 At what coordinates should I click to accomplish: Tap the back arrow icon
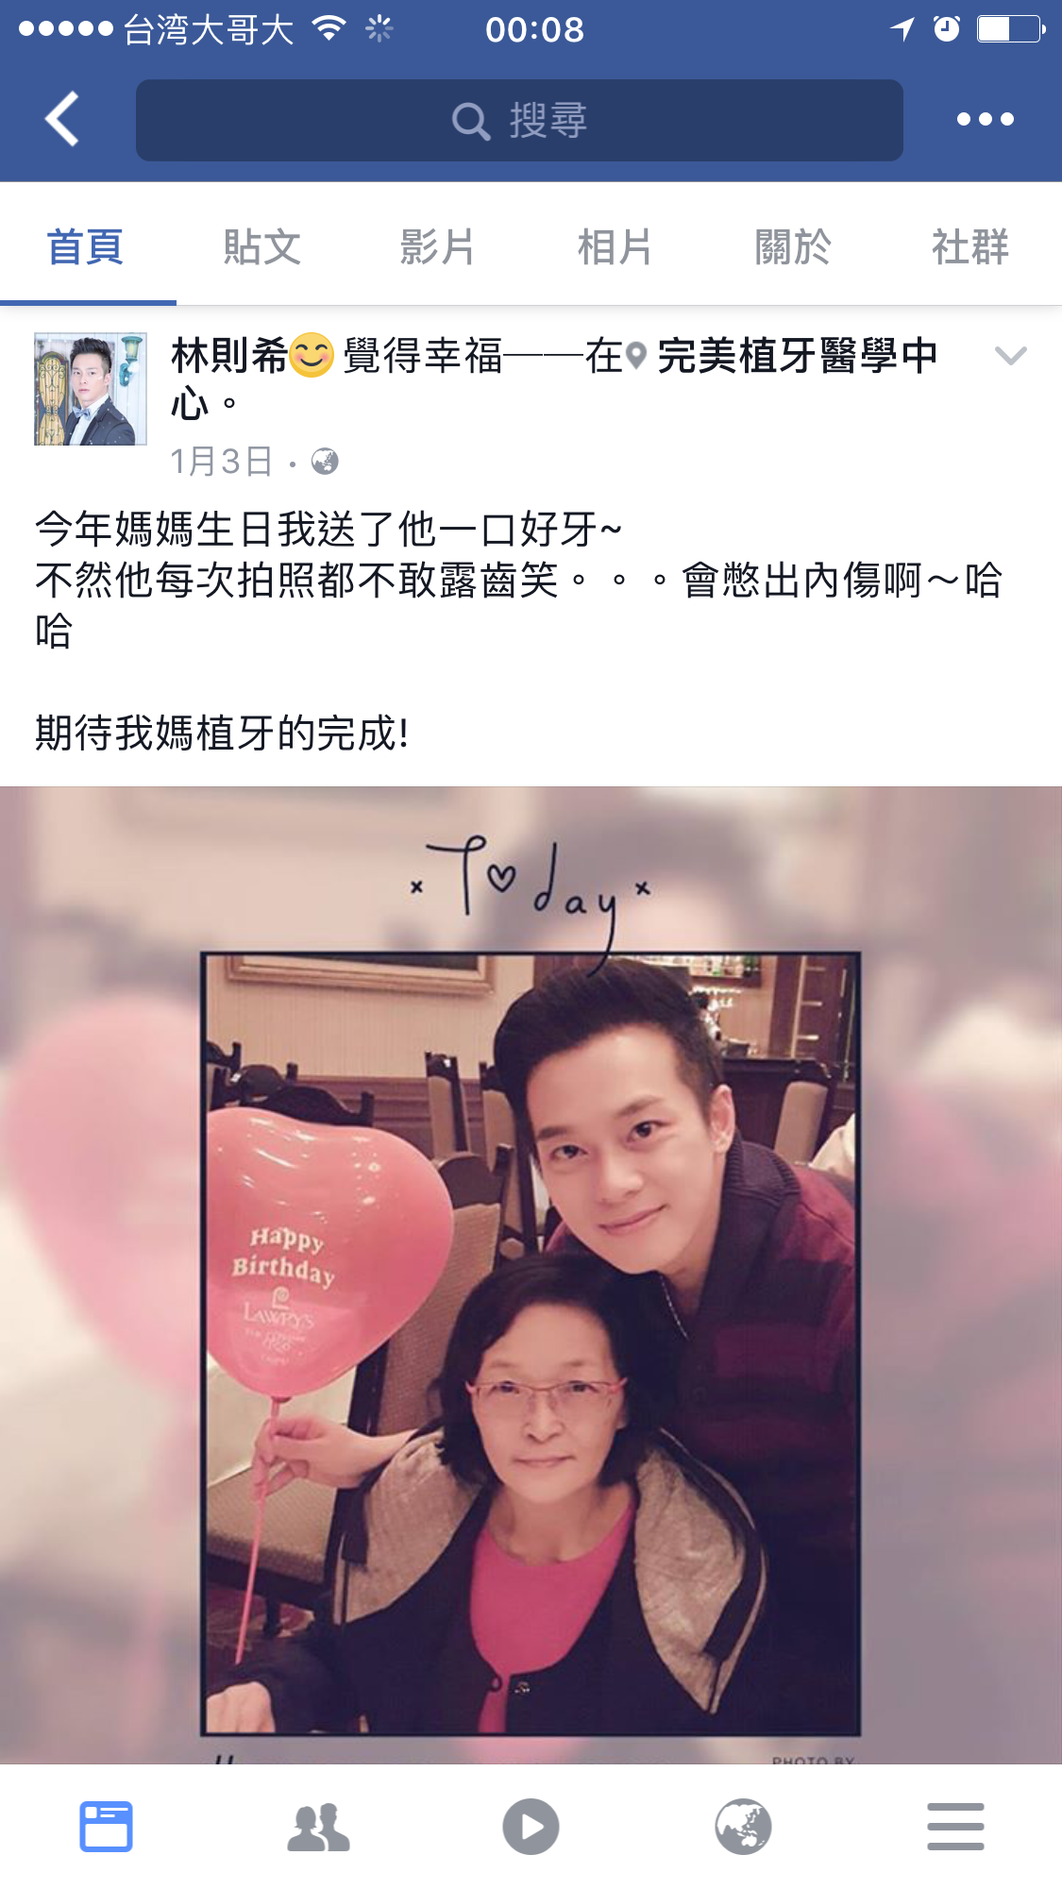(x=62, y=119)
